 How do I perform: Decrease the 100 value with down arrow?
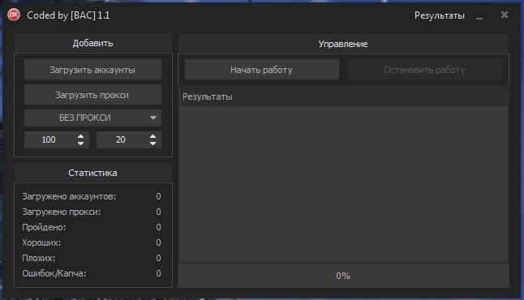tap(80, 143)
